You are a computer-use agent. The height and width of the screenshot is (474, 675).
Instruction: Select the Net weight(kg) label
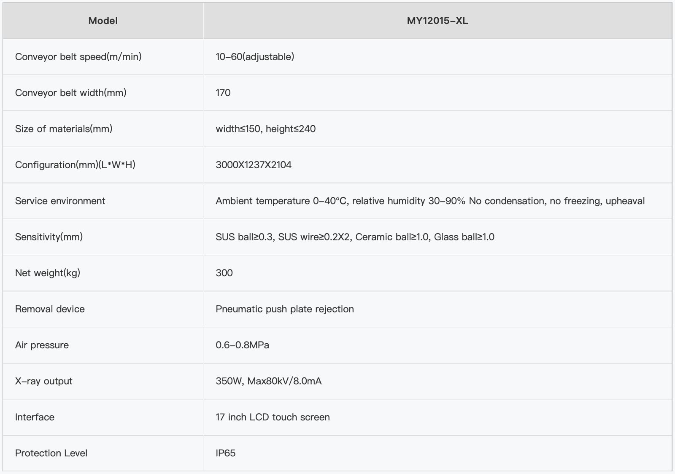[48, 273]
